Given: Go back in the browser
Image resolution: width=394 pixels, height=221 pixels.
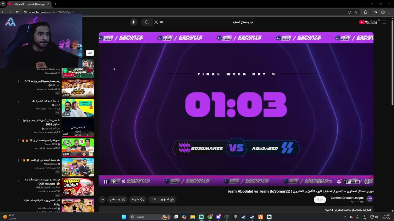Looking at the screenshot, I should (3, 12).
